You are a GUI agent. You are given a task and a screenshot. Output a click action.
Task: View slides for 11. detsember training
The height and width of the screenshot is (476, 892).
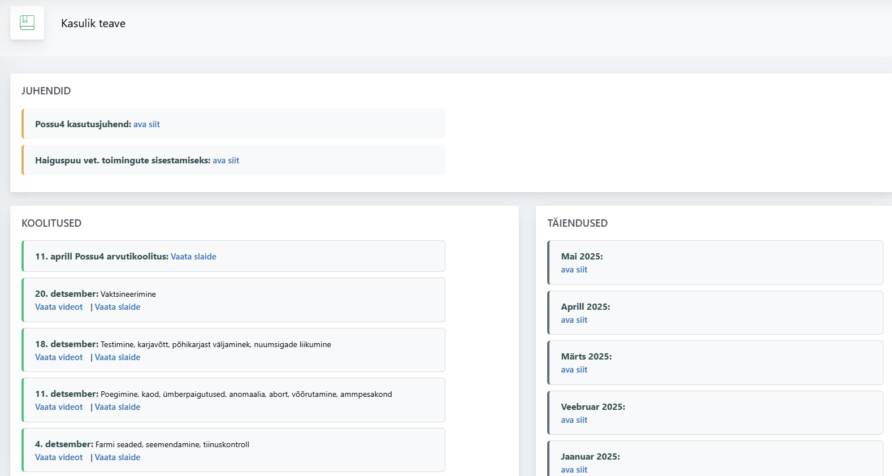coord(118,407)
